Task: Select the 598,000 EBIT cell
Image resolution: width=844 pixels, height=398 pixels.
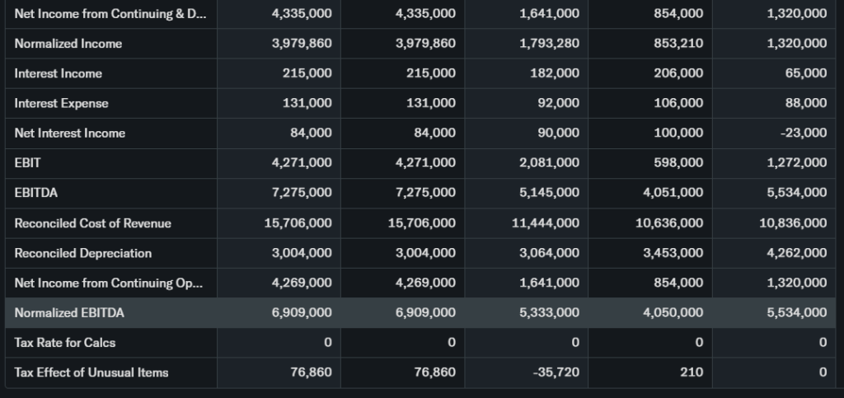Action: tap(680, 163)
